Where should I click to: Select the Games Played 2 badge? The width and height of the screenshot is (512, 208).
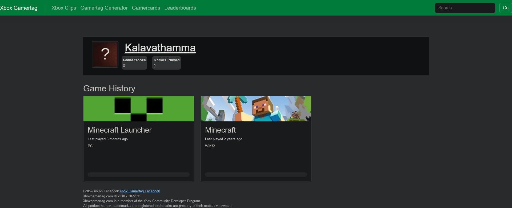(x=167, y=63)
